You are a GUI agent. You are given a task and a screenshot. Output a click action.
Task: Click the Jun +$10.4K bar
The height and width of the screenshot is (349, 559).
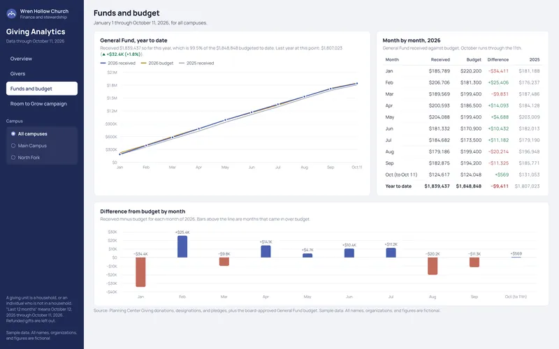pyautogui.click(x=349, y=253)
